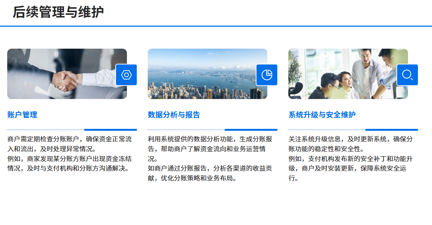Click the magnifying glass icon on team image
This screenshot has width=432, height=225.
pyautogui.click(x=407, y=75)
